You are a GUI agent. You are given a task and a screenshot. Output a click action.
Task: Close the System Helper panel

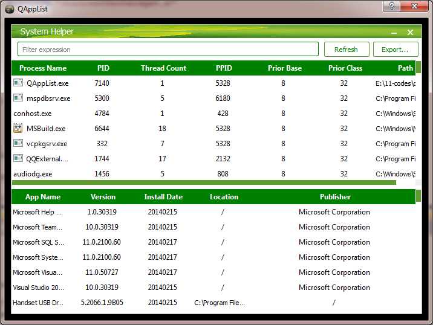point(411,32)
